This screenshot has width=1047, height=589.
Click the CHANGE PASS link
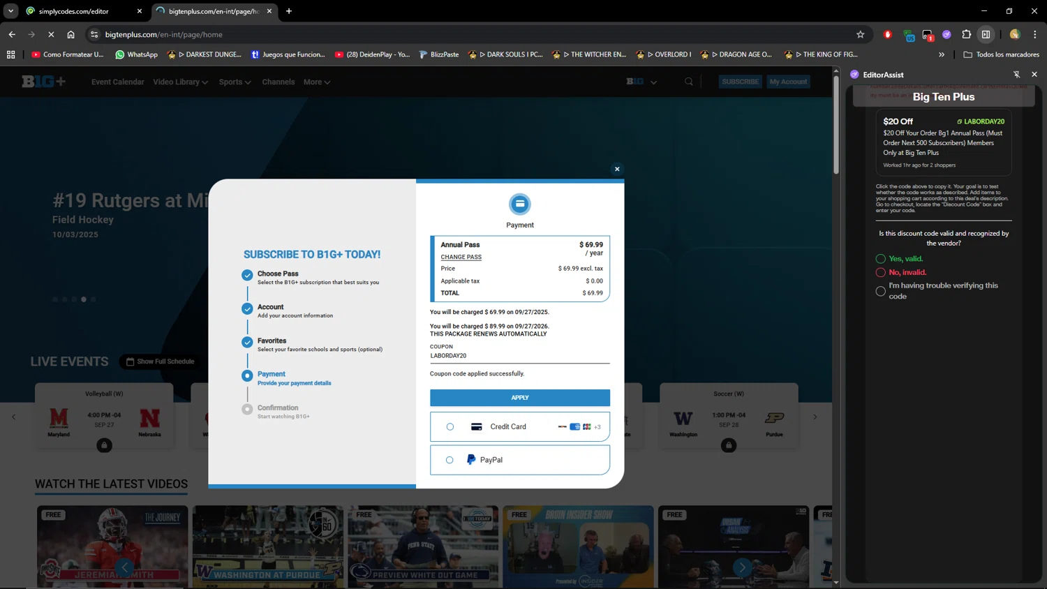coord(461,257)
